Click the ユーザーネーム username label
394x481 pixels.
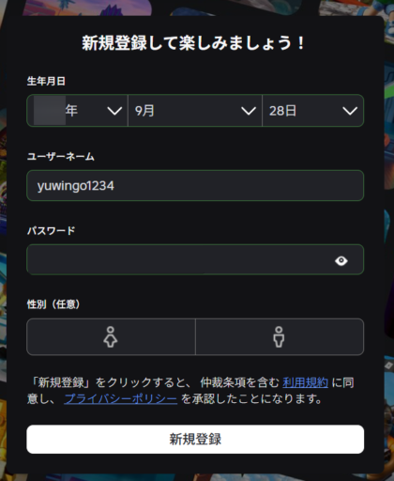coord(61,156)
